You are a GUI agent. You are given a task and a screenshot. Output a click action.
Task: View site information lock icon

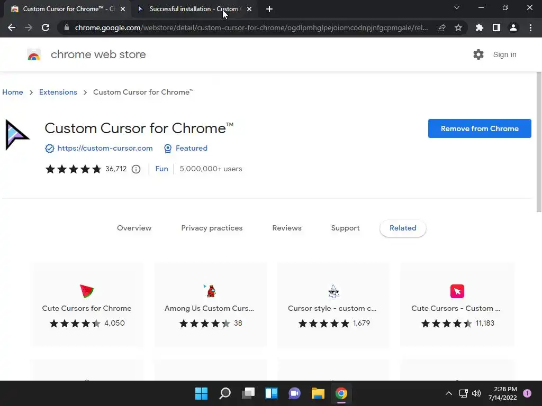67,27
